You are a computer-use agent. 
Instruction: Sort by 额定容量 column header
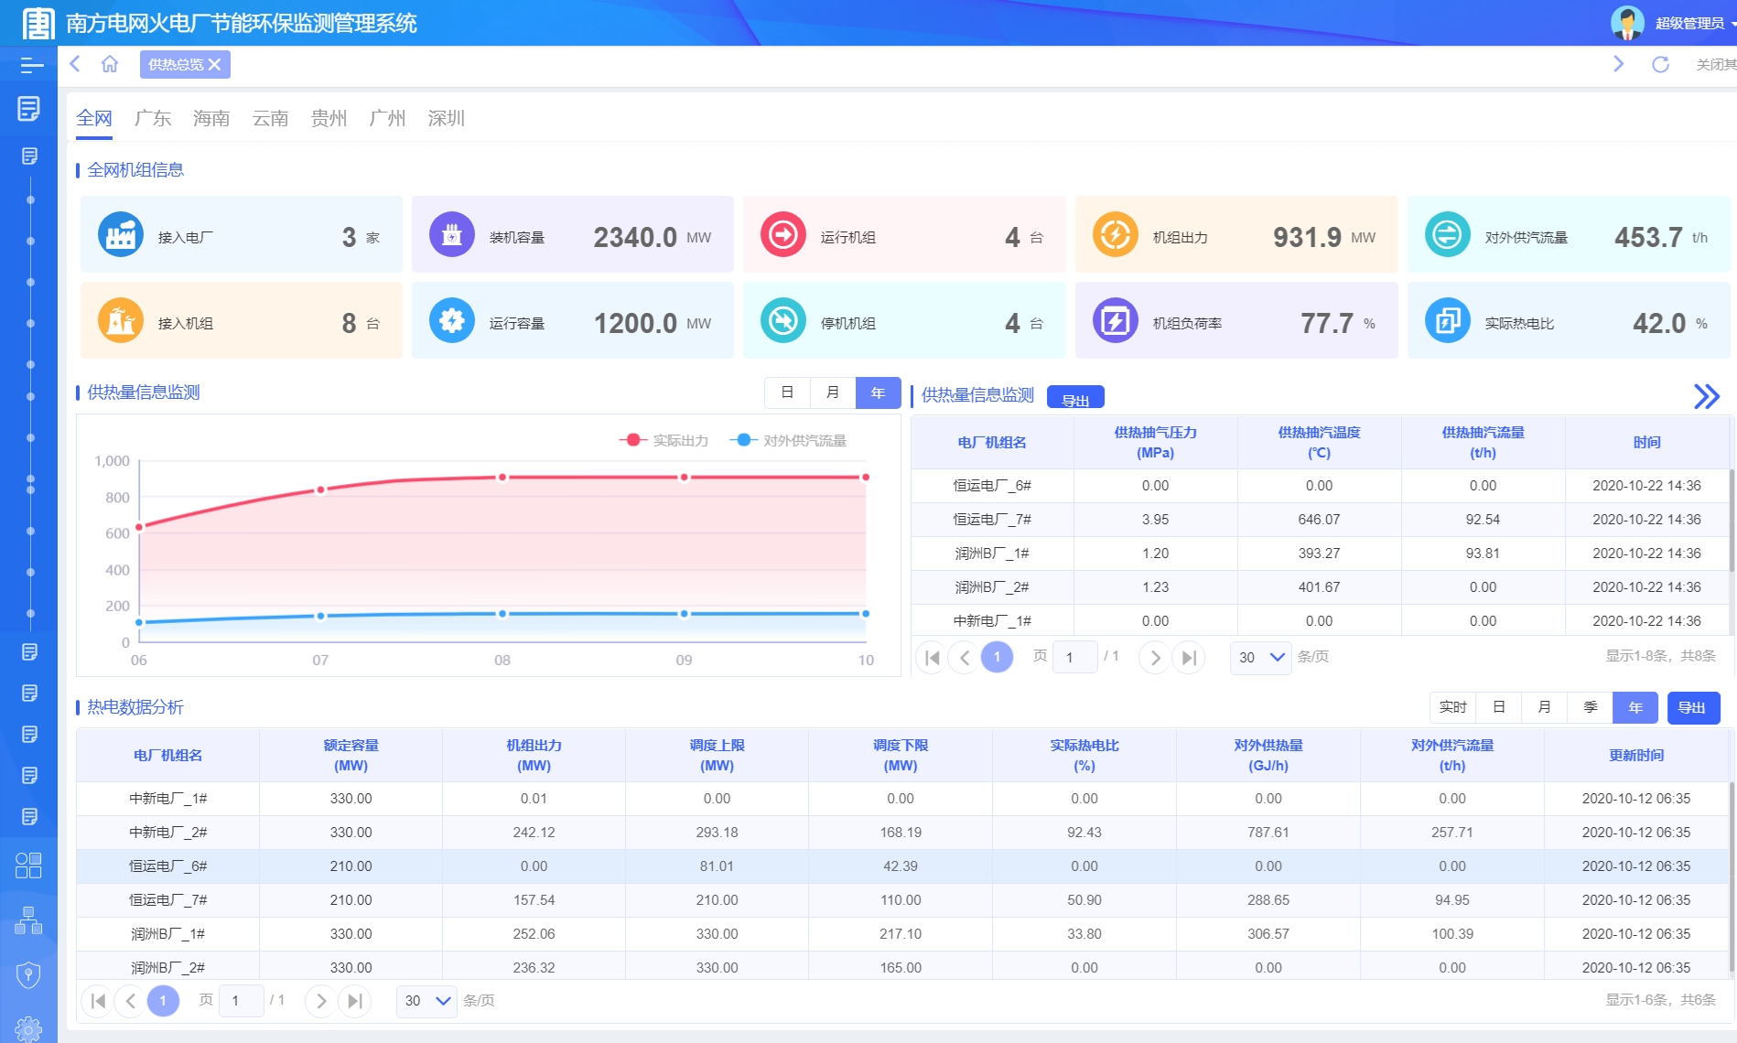[x=351, y=755]
